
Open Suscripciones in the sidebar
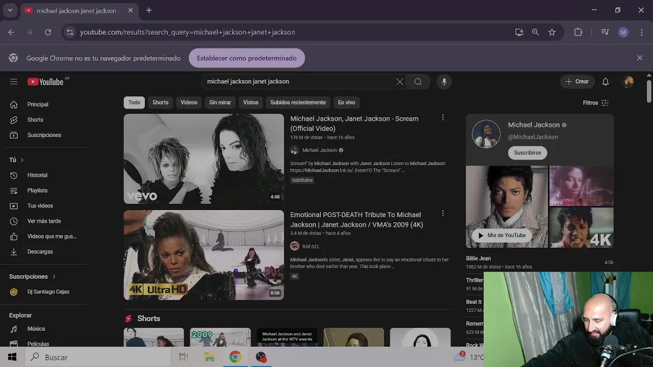[44, 135]
